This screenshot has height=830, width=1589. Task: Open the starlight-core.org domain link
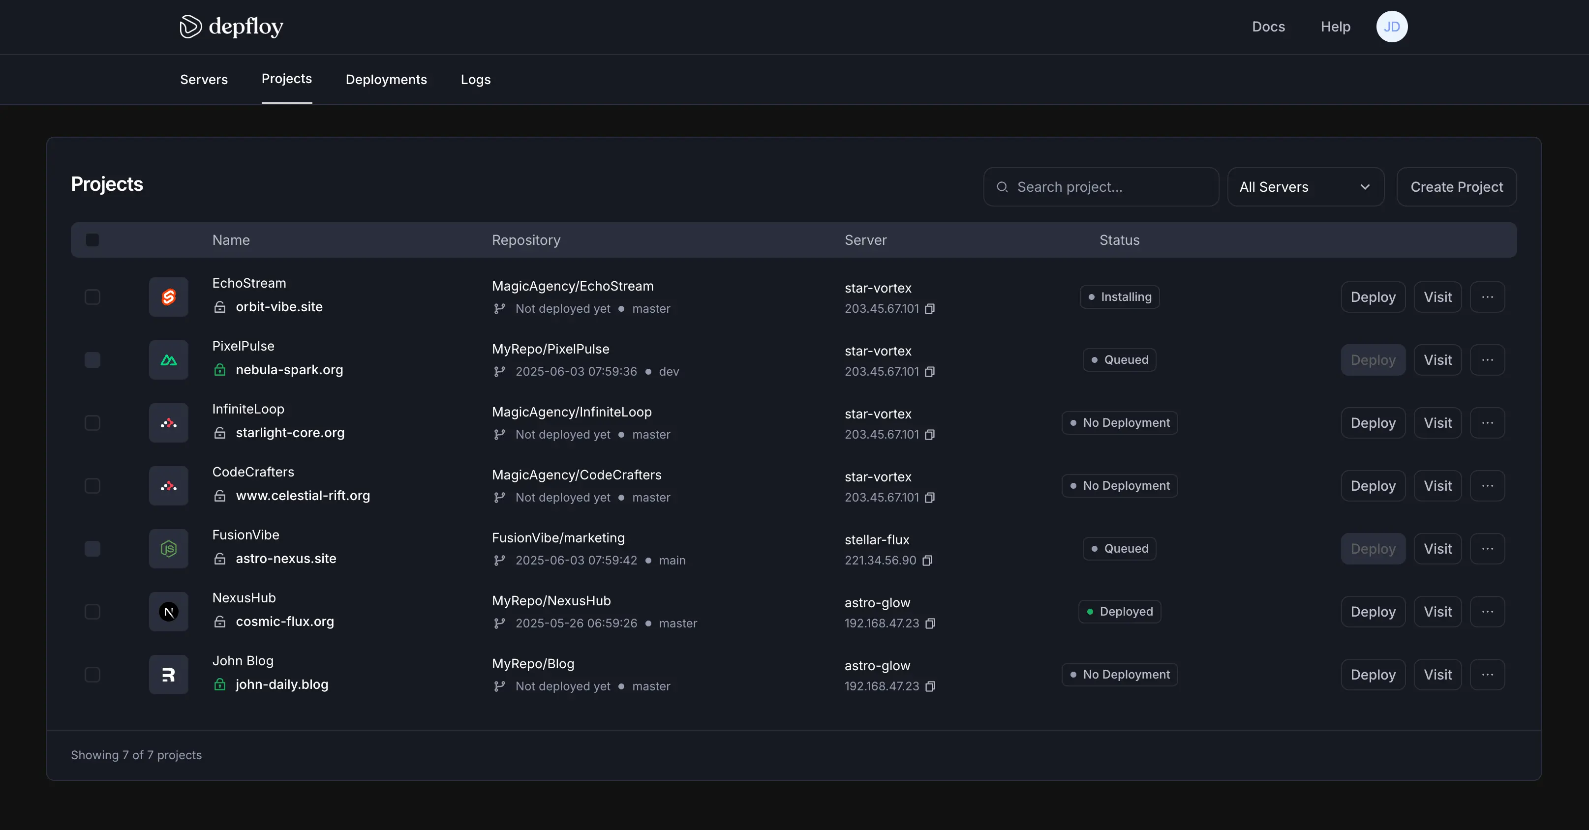pyautogui.click(x=290, y=433)
